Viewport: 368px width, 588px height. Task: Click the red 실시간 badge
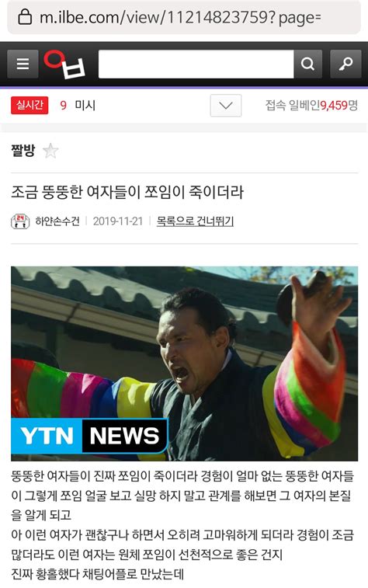click(x=30, y=105)
